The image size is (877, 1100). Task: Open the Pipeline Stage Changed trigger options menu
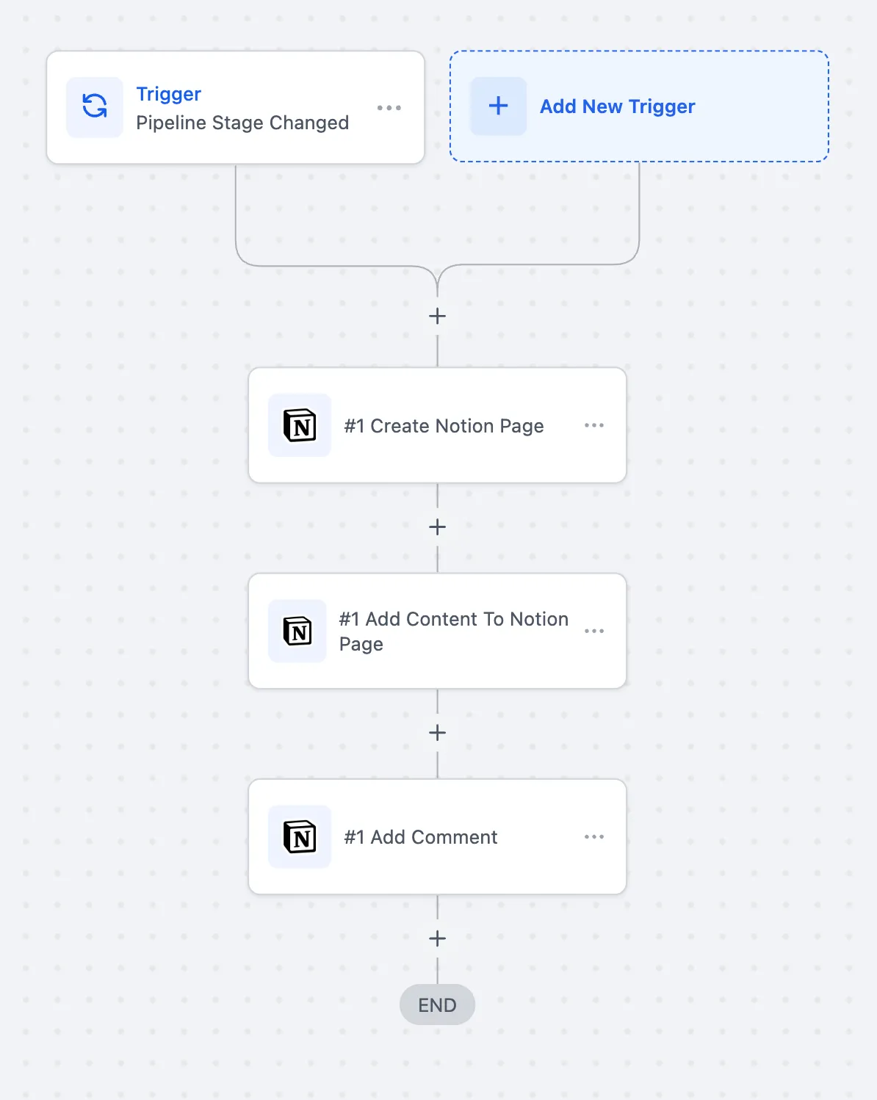(389, 108)
